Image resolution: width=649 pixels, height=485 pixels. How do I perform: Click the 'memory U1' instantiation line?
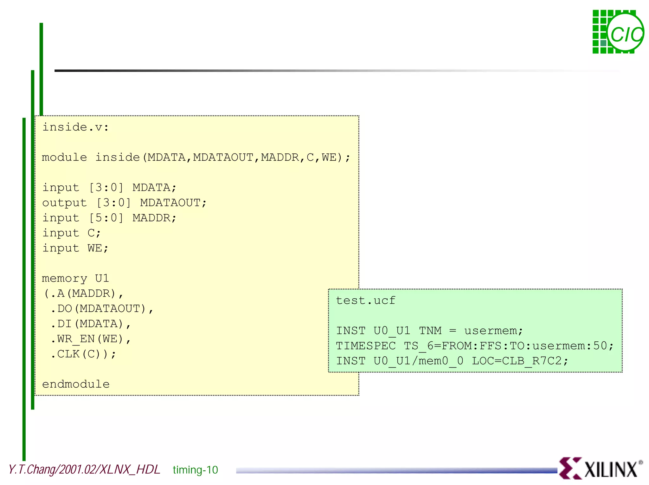75,279
